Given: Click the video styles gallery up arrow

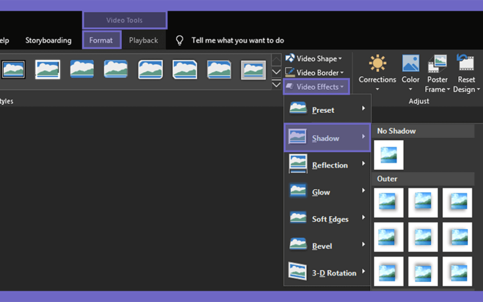Looking at the screenshot, I should click(x=277, y=60).
